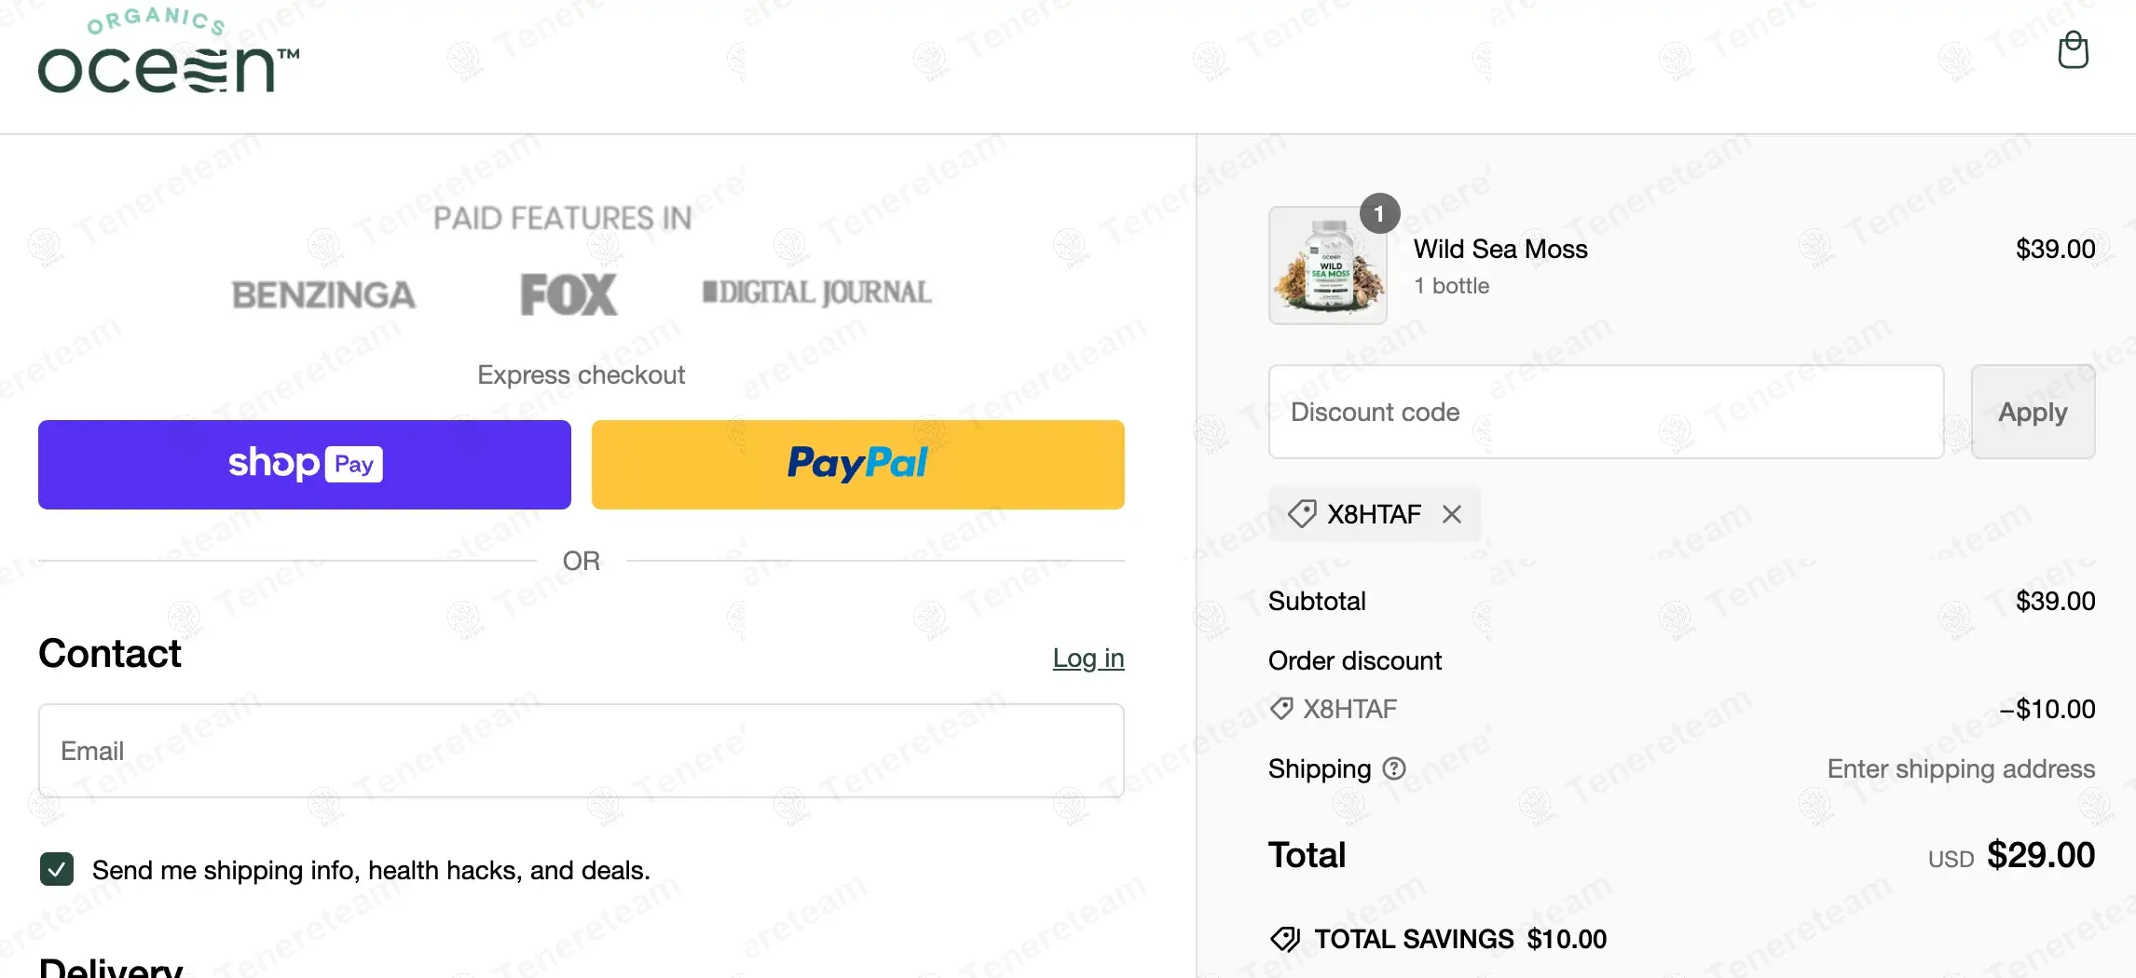
Task: Apply the discount code
Action: (x=2033, y=412)
